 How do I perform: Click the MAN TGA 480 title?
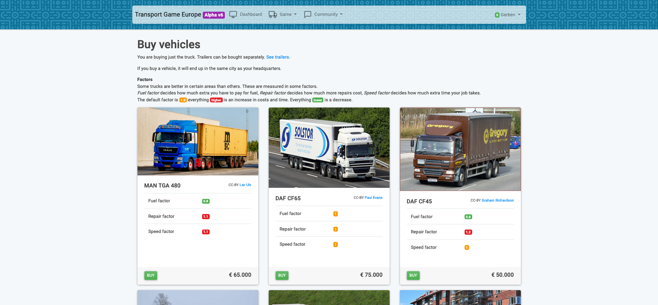pyautogui.click(x=162, y=185)
